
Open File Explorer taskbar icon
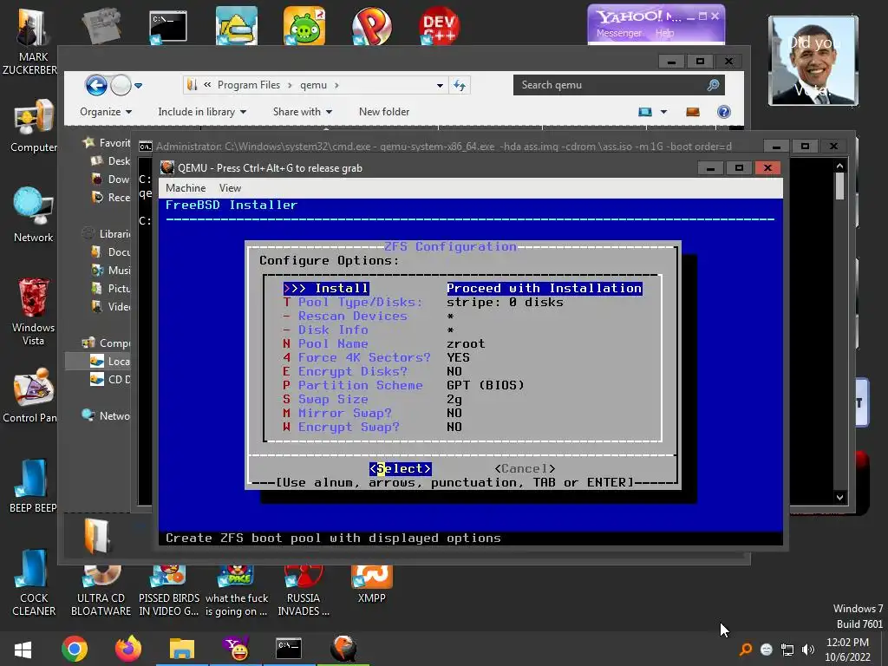point(182,649)
